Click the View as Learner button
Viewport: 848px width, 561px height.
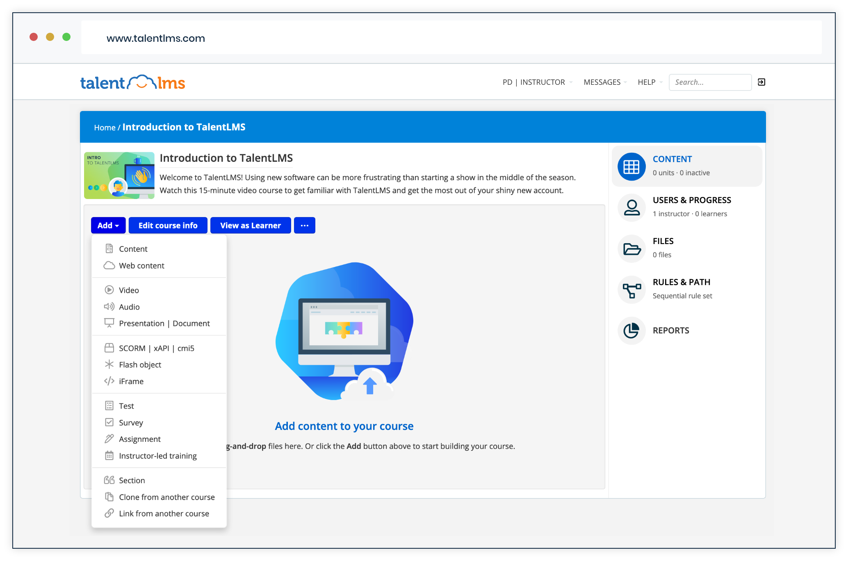click(x=251, y=225)
